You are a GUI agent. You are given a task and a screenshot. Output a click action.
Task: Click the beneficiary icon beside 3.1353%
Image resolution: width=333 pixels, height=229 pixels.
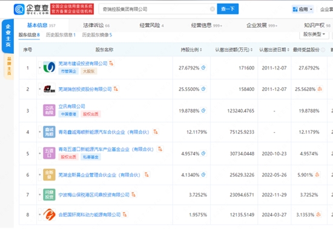click(x=318, y=214)
